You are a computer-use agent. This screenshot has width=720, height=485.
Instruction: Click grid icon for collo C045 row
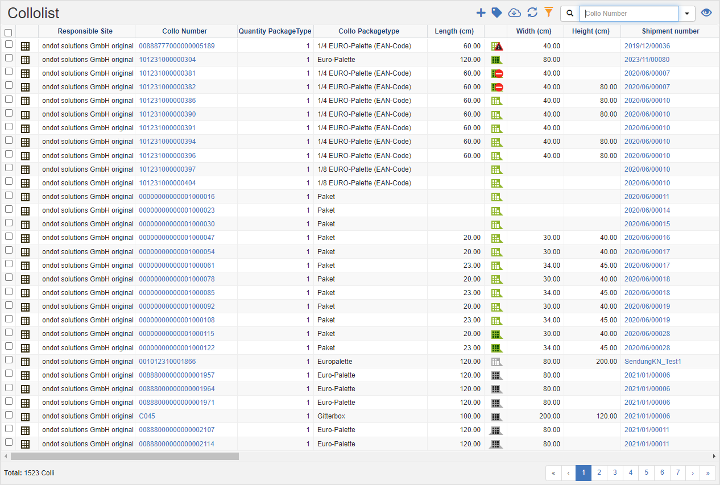[25, 416]
